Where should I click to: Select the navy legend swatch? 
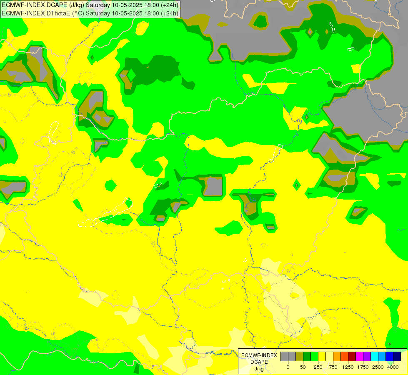point(397,357)
